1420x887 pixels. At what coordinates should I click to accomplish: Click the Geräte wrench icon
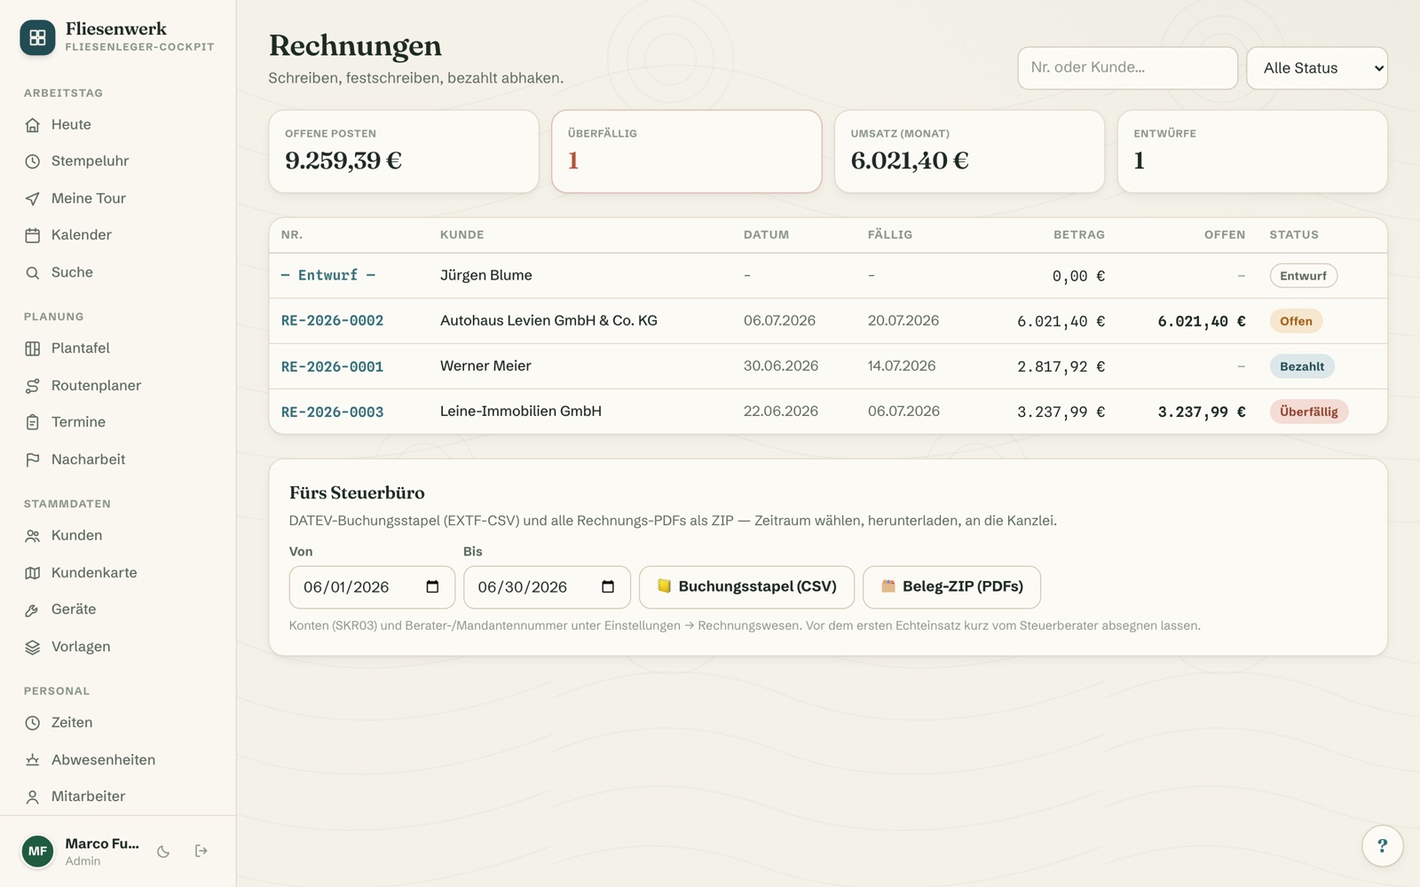point(33,609)
